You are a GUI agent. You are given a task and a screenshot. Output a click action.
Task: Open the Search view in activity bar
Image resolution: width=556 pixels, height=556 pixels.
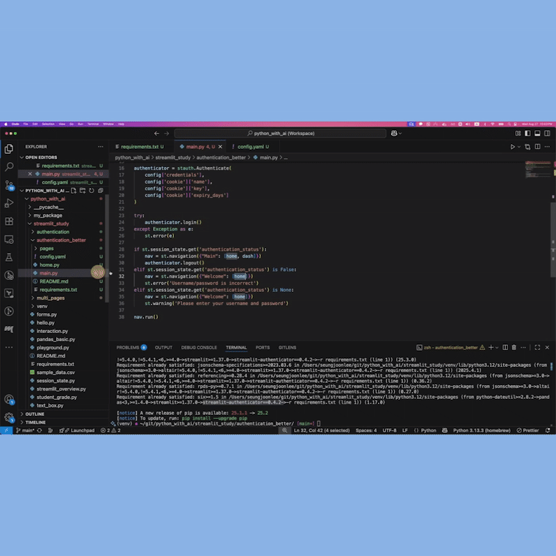[x=9, y=167]
